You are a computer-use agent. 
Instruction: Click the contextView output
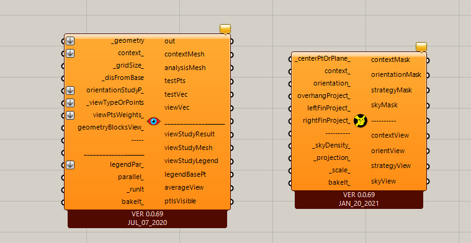(390, 135)
